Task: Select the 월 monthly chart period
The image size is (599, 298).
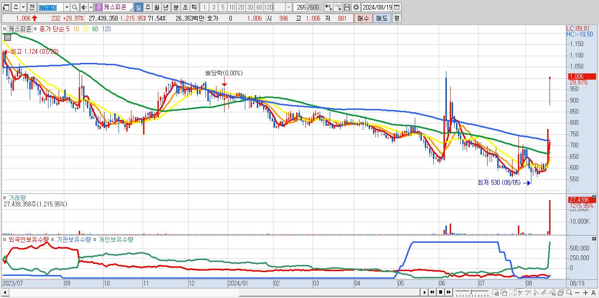Action: click(x=156, y=7)
